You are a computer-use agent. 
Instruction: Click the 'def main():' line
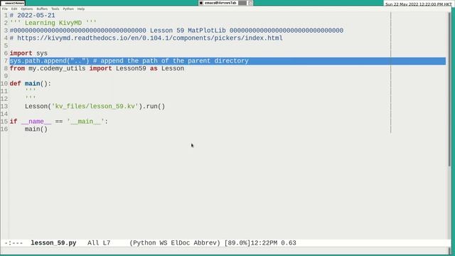[x=30, y=84]
